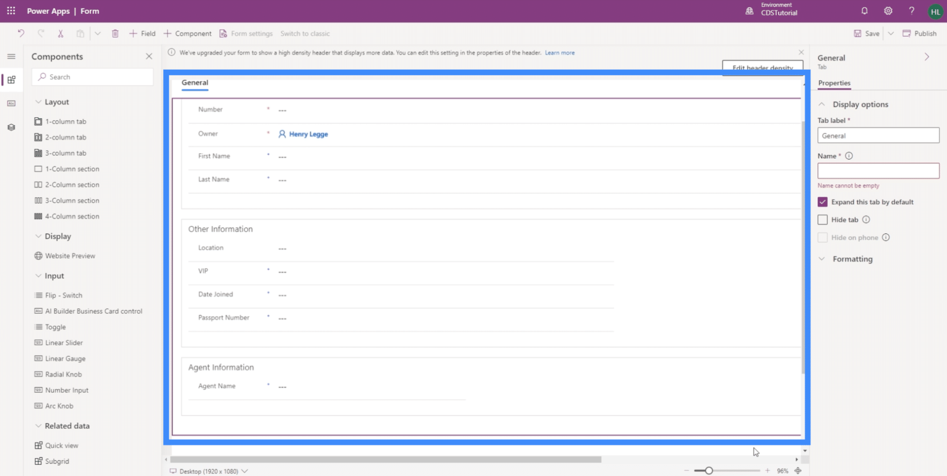The height and width of the screenshot is (476, 947).
Task: Click the empty Name input field
Action: click(878, 171)
